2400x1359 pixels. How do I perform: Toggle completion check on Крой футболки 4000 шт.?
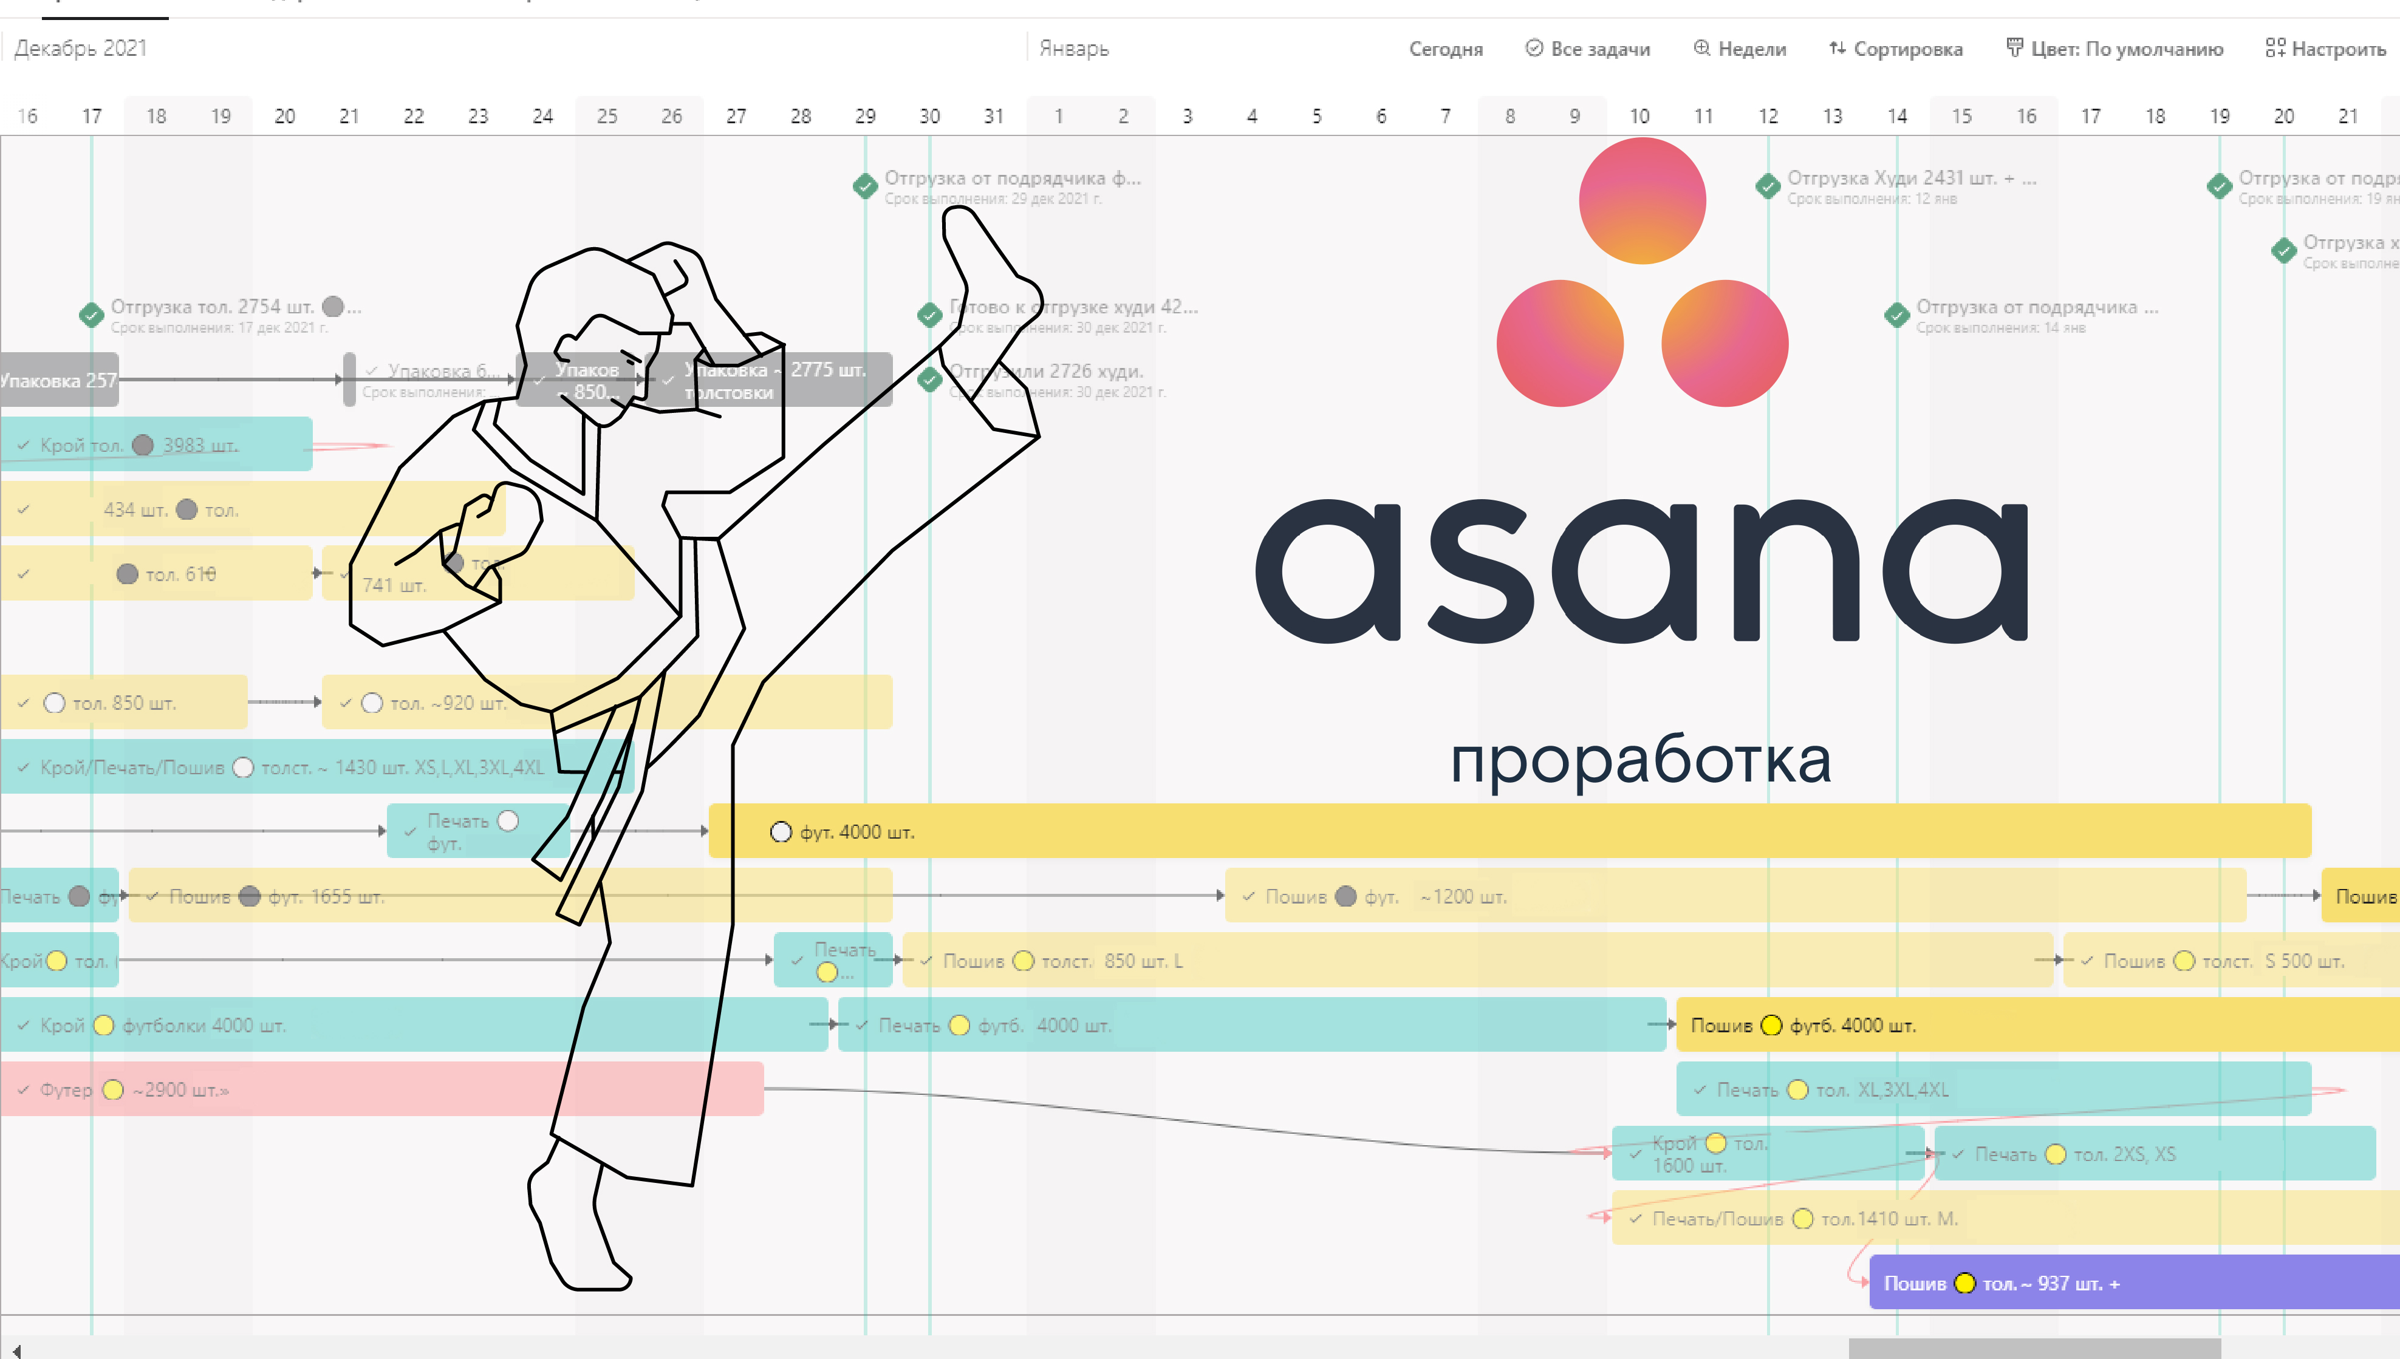click(23, 1025)
